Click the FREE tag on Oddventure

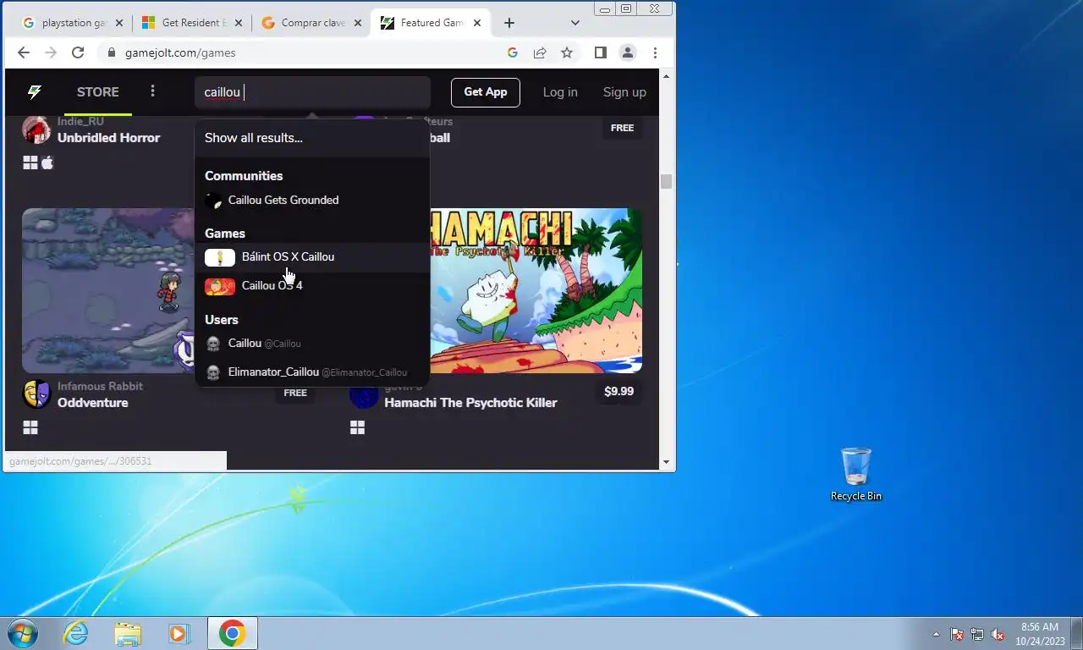click(x=295, y=393)
